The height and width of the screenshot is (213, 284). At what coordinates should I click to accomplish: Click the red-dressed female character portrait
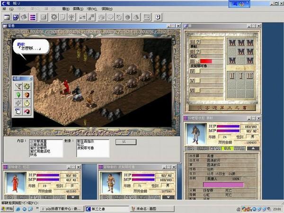[15, 183]
